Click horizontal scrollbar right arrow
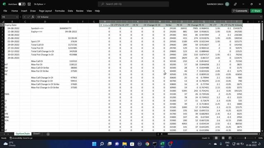The height and width of the screenshot is (148, 264). tap(259, 134)
